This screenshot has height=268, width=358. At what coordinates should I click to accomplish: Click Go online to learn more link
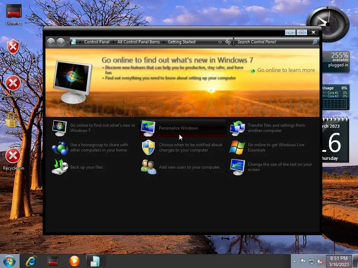[286, 70]
